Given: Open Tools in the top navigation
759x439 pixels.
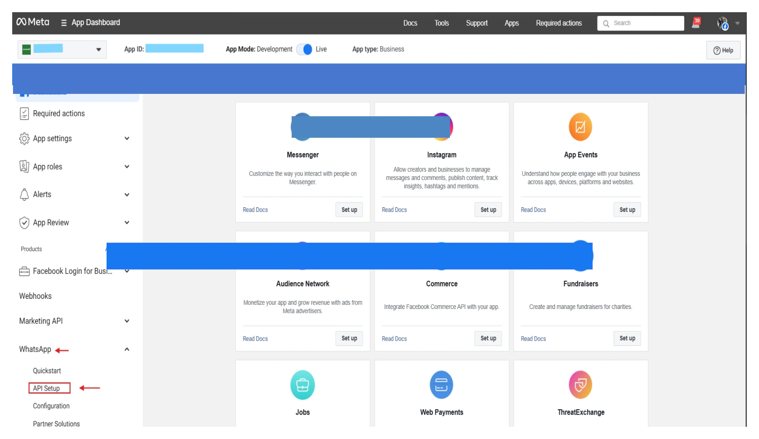Looking at the screenshot, I should [442, 23].
